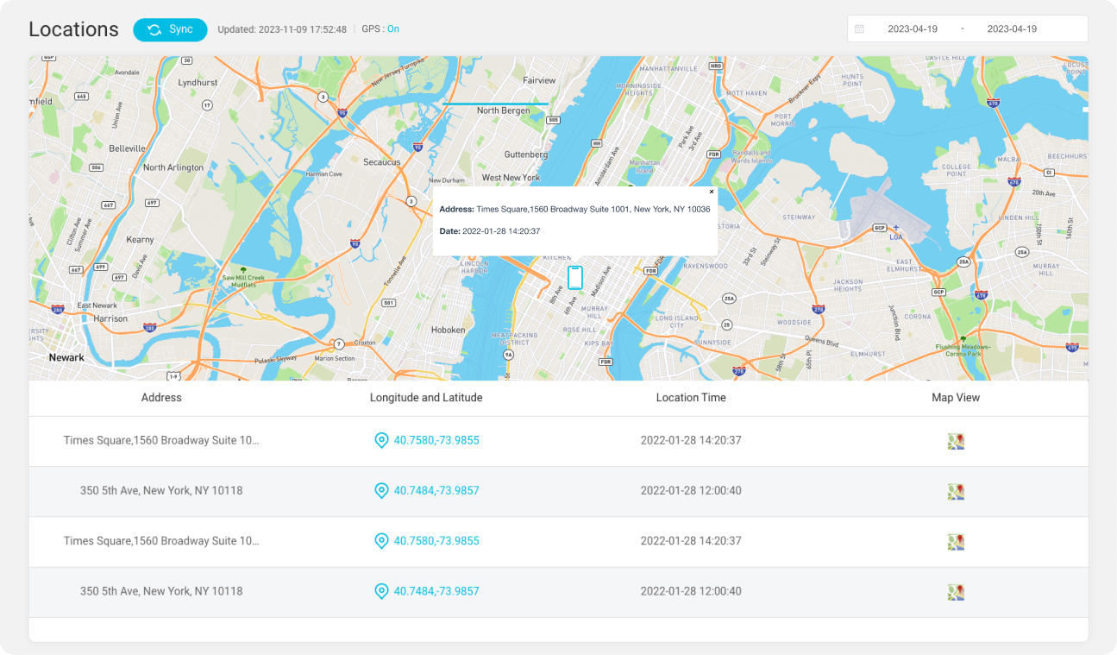
Task: Click first 40.7484,-73.9857 coordinates link
Action: [436, 490]
